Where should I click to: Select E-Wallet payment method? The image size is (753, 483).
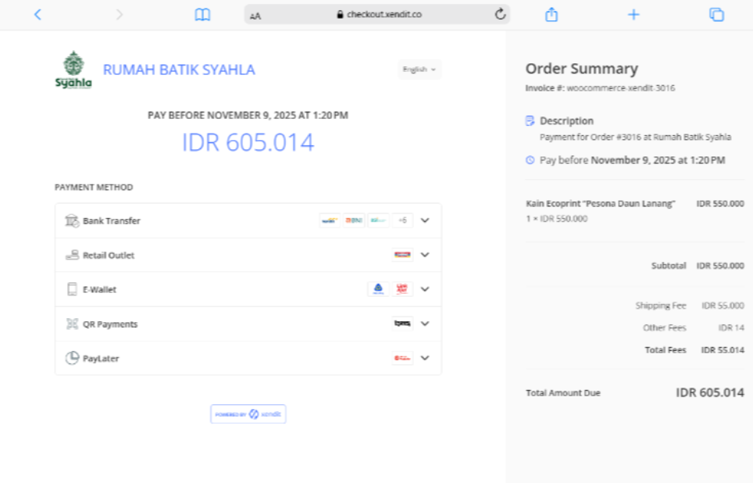(x=99, y=290)
